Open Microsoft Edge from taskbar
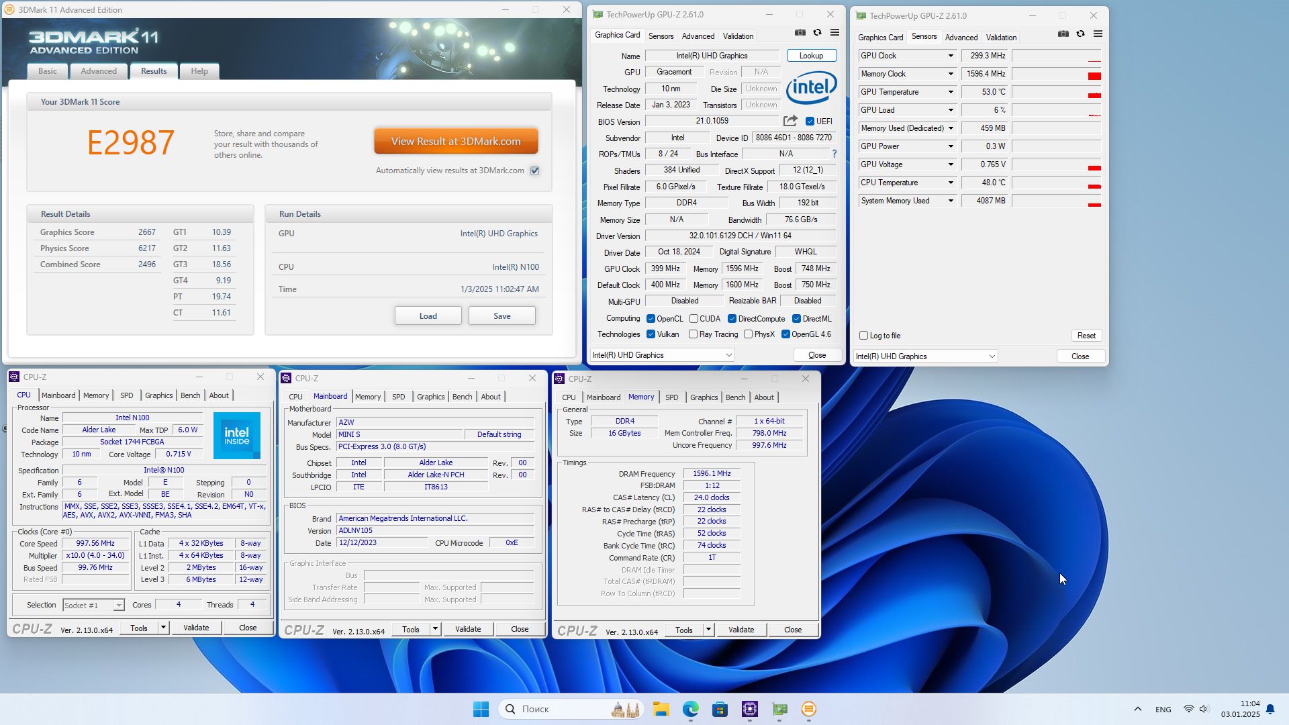The width and height of the screenshot is (1289, 725). 690,709
